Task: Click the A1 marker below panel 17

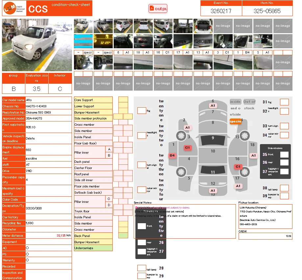Action: (238, 186)
